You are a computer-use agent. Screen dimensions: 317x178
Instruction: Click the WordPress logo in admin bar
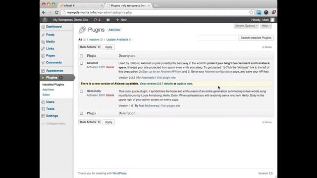pyautogui.click(x=45, y=20)
